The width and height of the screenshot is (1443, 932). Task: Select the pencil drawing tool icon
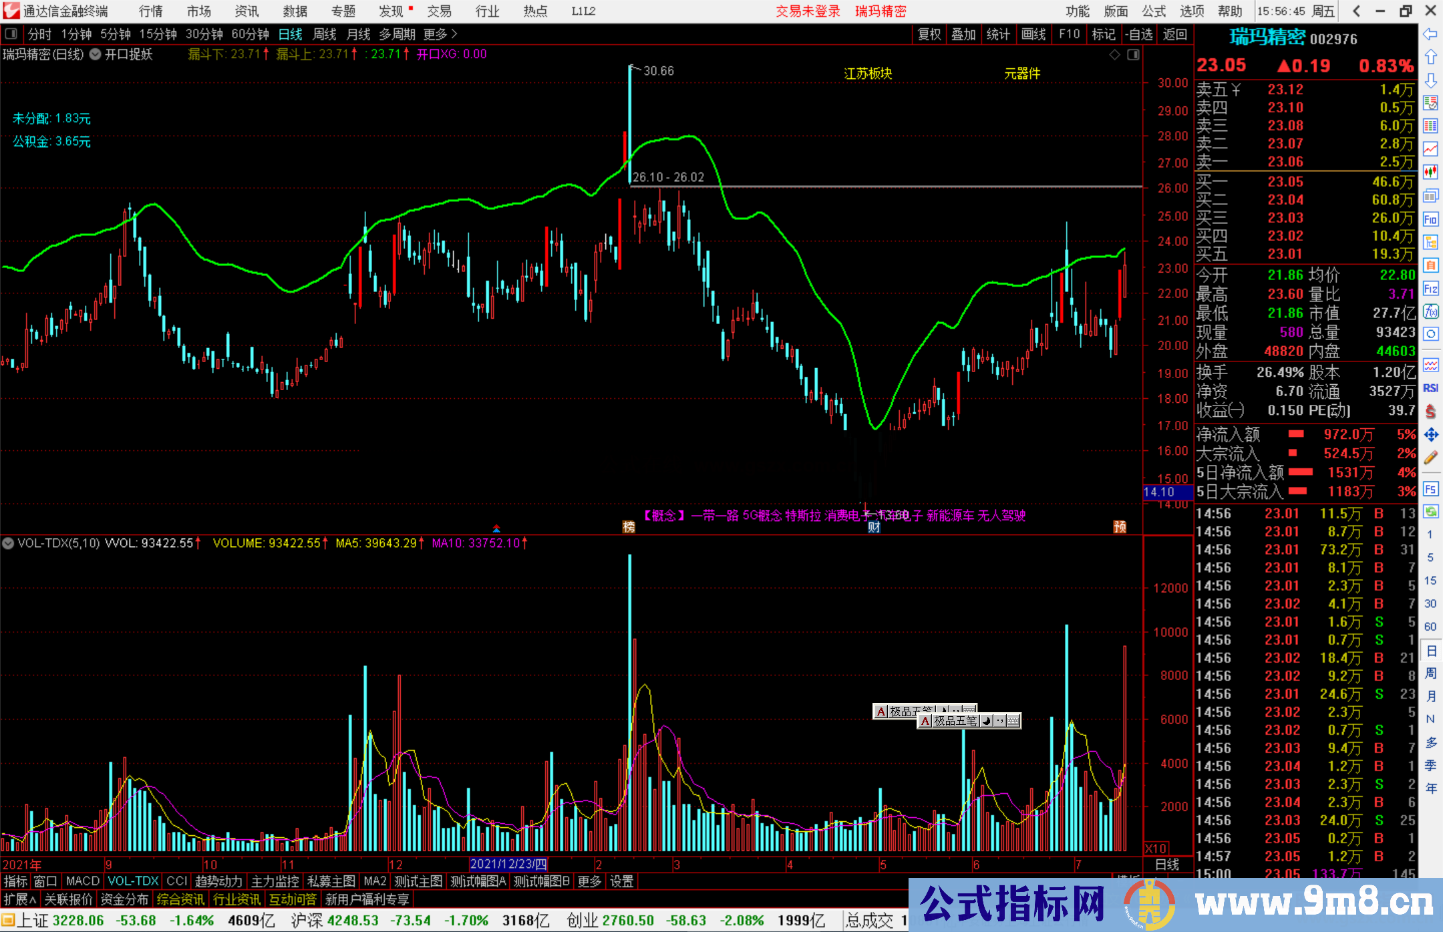1430,458
